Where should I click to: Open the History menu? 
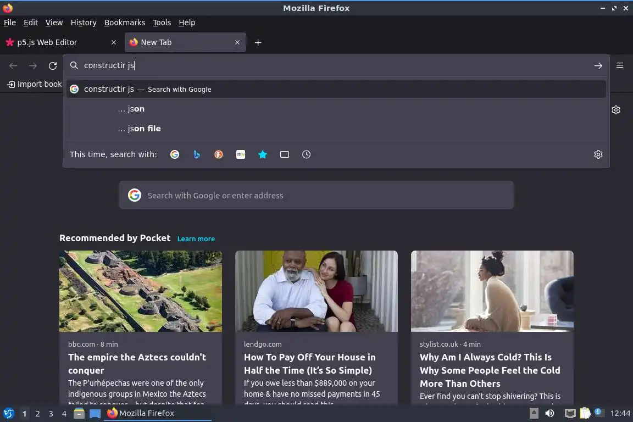coord(84,23)
